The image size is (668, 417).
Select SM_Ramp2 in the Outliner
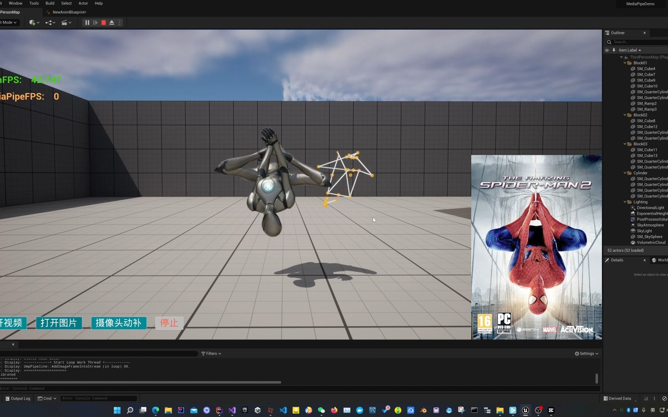tap(647, 103)
